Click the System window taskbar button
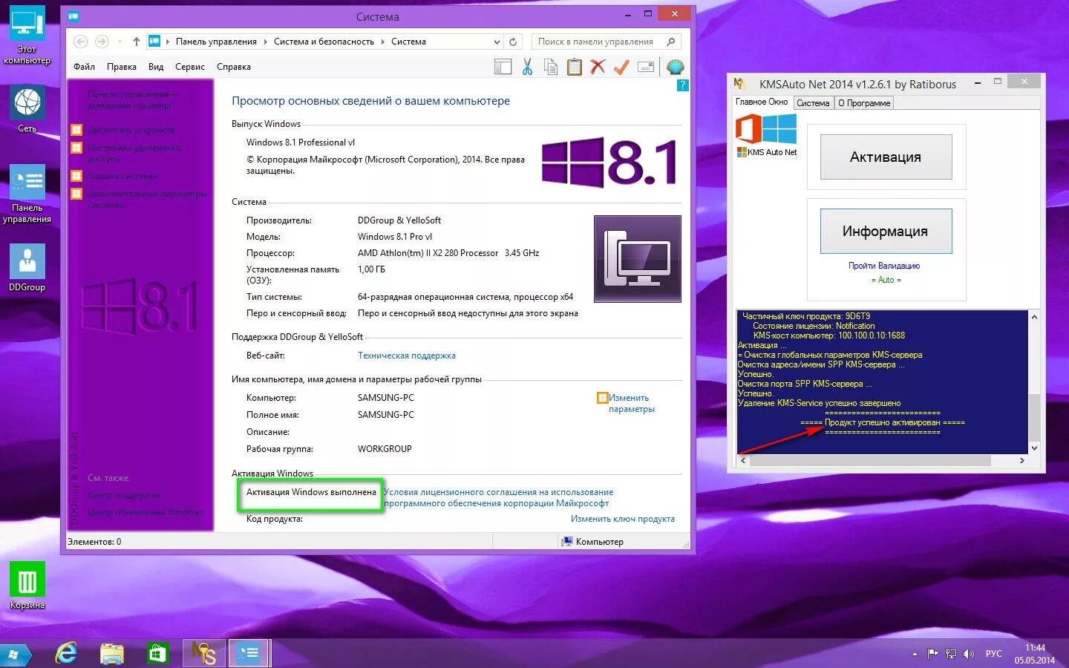 point(249,654)
